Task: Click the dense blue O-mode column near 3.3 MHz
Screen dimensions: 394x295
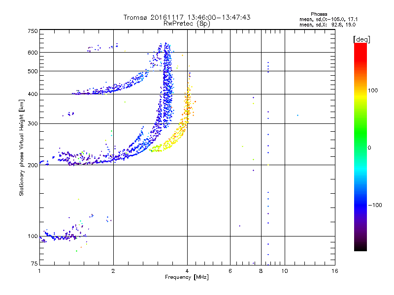Action: click(x=167, y=85)
